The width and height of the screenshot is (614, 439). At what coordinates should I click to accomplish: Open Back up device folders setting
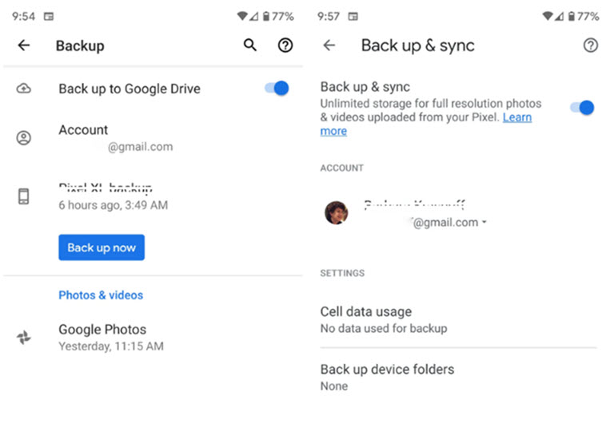(x=458, y=378)
